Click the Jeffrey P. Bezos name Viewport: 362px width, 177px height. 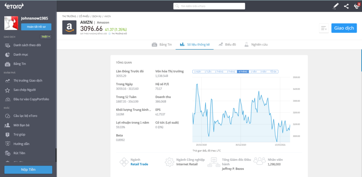233,169
